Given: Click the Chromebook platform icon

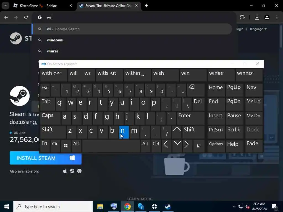Looking at the screenshot, I should click(x=79, y=171).
